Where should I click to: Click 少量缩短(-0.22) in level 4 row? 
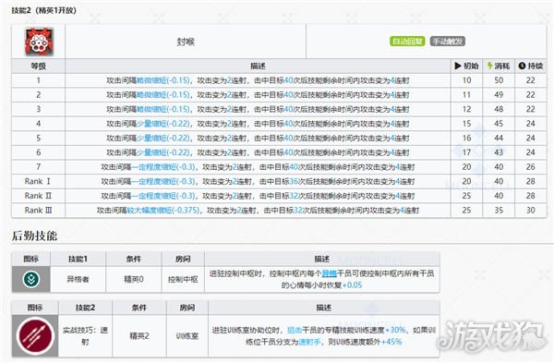[x=163, y=124]
